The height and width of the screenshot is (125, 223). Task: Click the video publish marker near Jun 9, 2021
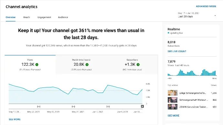(x=108, y=107)
